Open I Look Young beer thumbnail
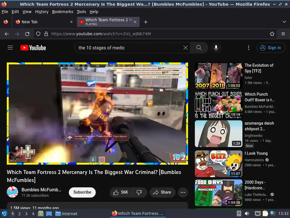290x218 pixels. (219, 164)
